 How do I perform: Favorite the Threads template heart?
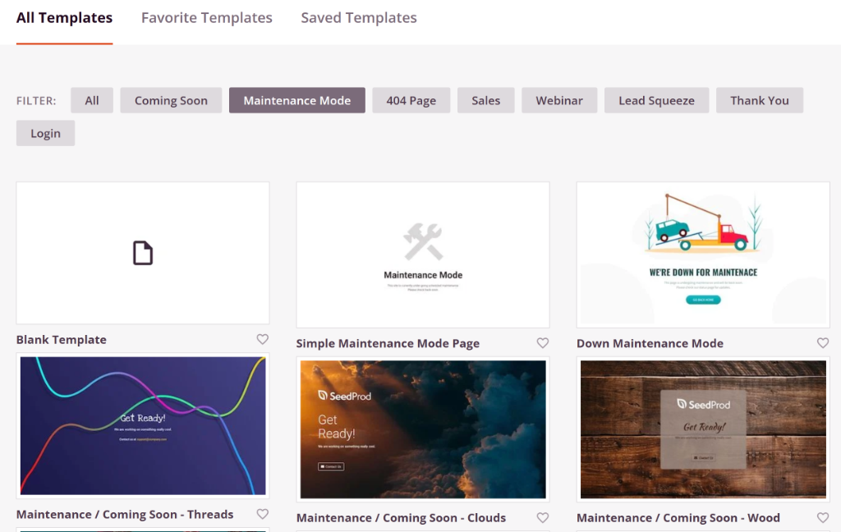click(x=262, y=514)
